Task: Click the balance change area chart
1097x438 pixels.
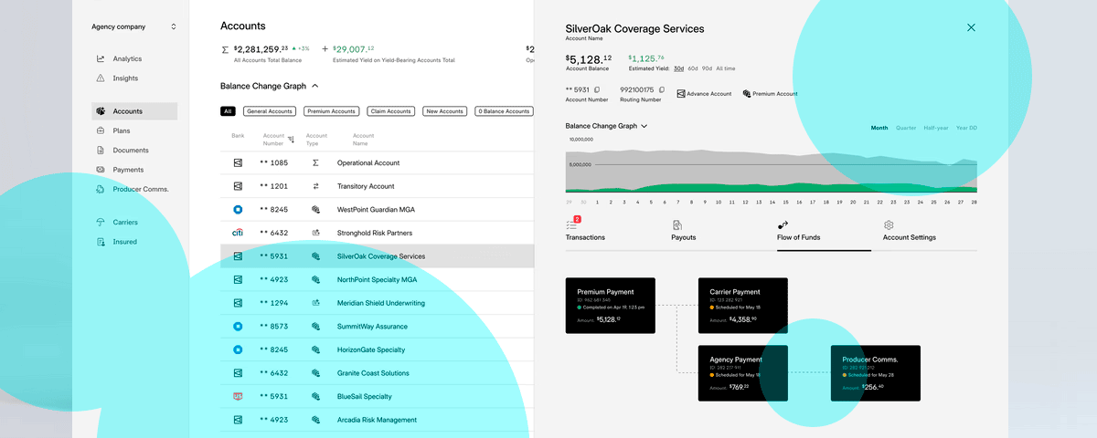Action: click(772, 171)
